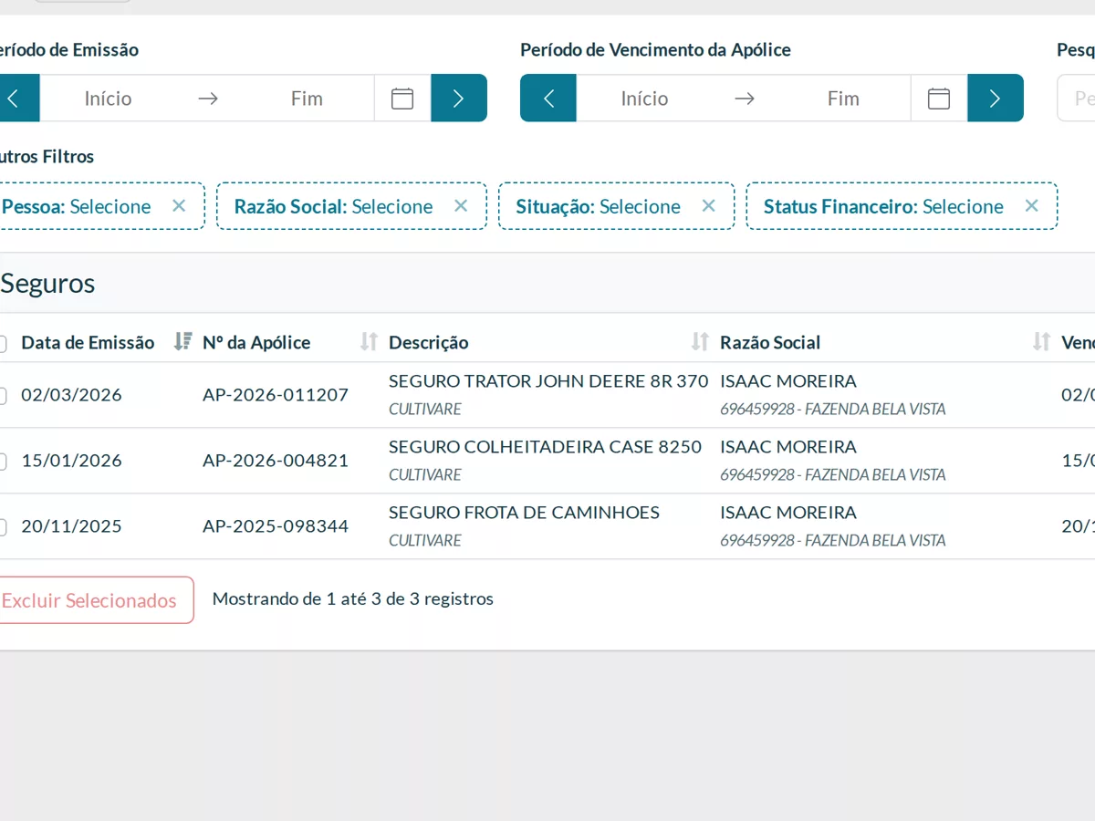
Task: Sort table by Descrição
Action: (700, 342)
